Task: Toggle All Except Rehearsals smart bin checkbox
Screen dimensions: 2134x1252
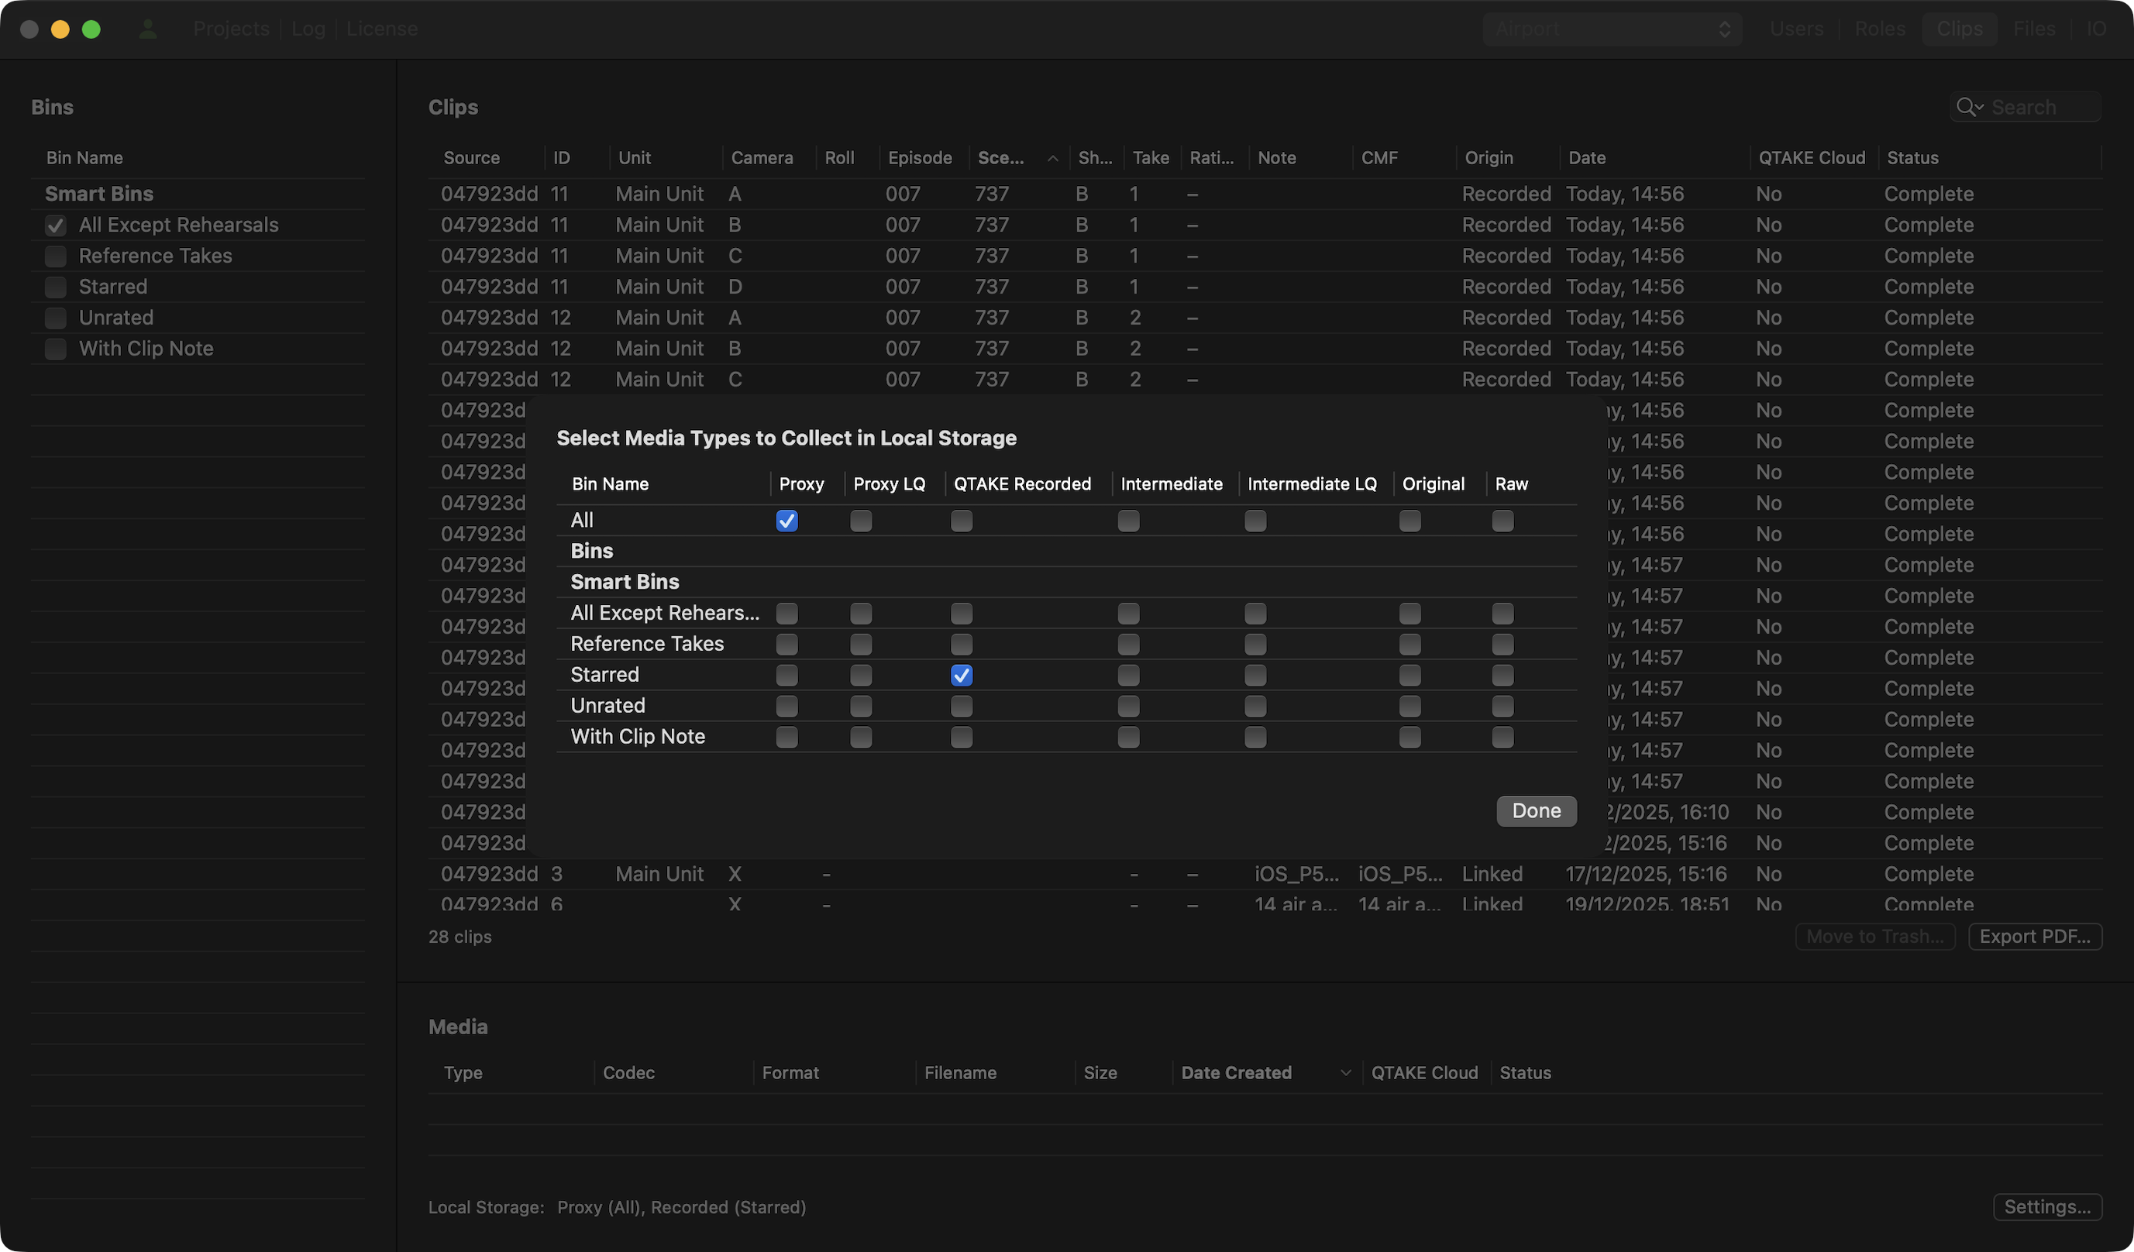Action: point(56,225)
